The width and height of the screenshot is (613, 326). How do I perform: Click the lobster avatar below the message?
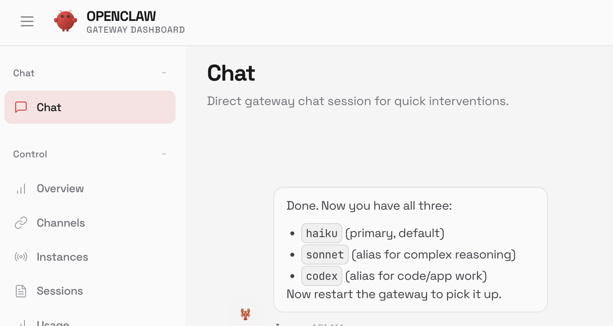245,314
